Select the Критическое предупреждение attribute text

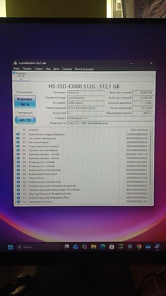(x=47, y=135)
